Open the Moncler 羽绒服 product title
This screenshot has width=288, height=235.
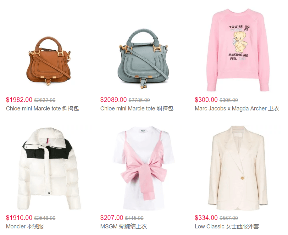25,227
